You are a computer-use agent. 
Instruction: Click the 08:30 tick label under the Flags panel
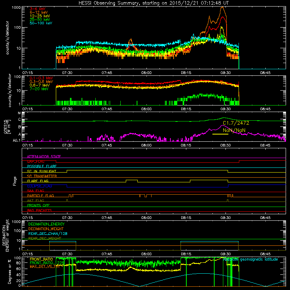pyautogui.click(x=225, y=218)
